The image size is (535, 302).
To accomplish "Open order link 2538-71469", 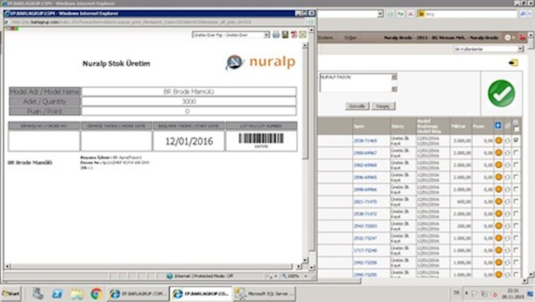I will click(365, 141).
